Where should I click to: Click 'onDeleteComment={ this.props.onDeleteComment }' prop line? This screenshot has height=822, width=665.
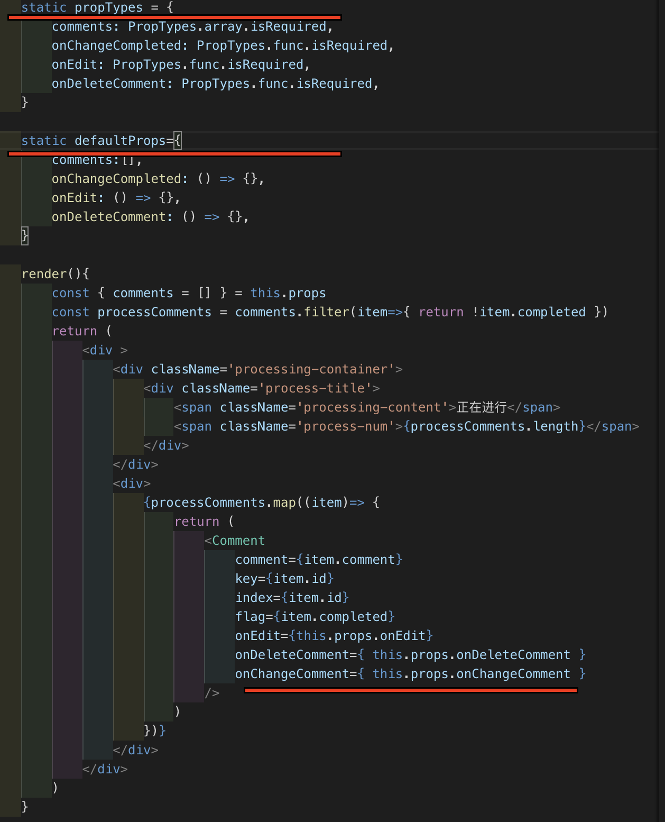411,655
